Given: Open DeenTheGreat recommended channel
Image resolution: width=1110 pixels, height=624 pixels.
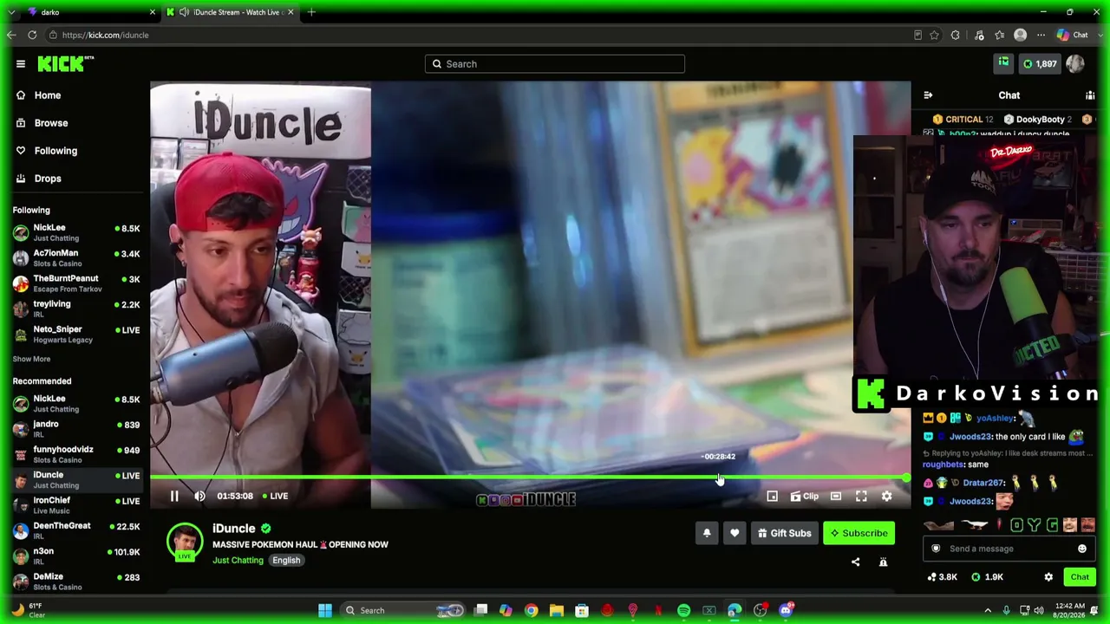Looking at the screenshot, I should [75, 530].
